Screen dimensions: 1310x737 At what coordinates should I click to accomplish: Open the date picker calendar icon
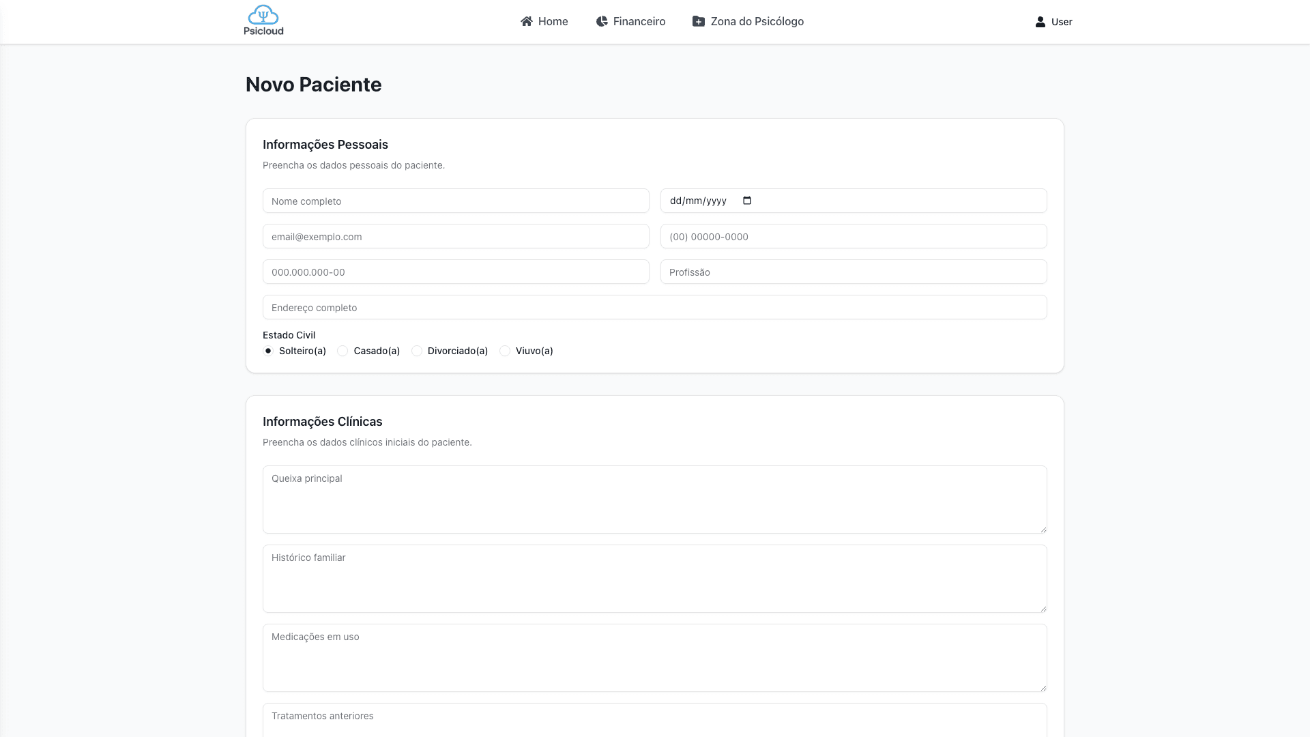[747, 201]
